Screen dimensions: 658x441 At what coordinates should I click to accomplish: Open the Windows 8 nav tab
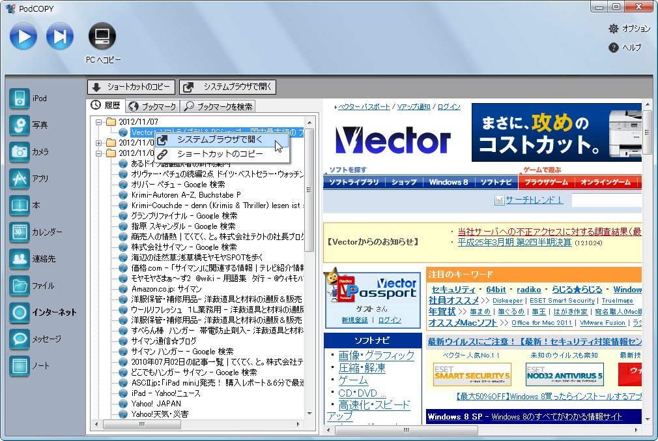pyautogui.click(x=448, y=182)
